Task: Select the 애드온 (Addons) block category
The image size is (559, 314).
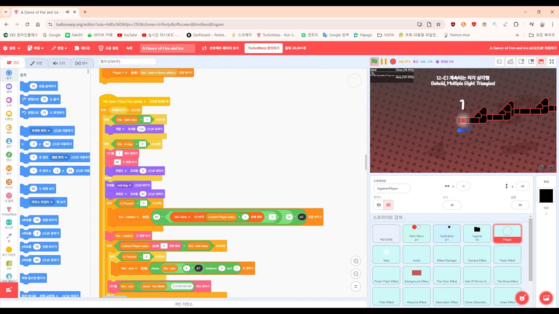Action: click(x=9, y=225)
